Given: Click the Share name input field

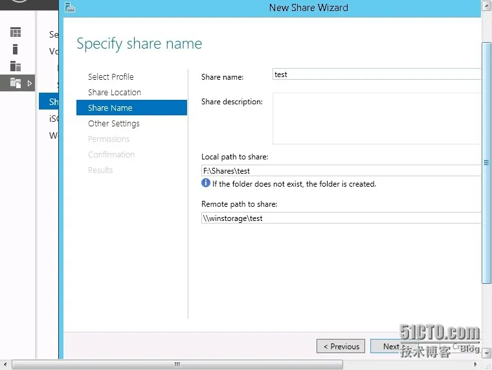Looking at the screenshot, I should click(377, 74).
